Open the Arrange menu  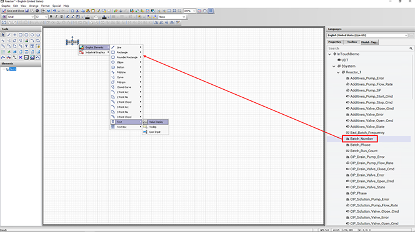[x=34, y=6]
